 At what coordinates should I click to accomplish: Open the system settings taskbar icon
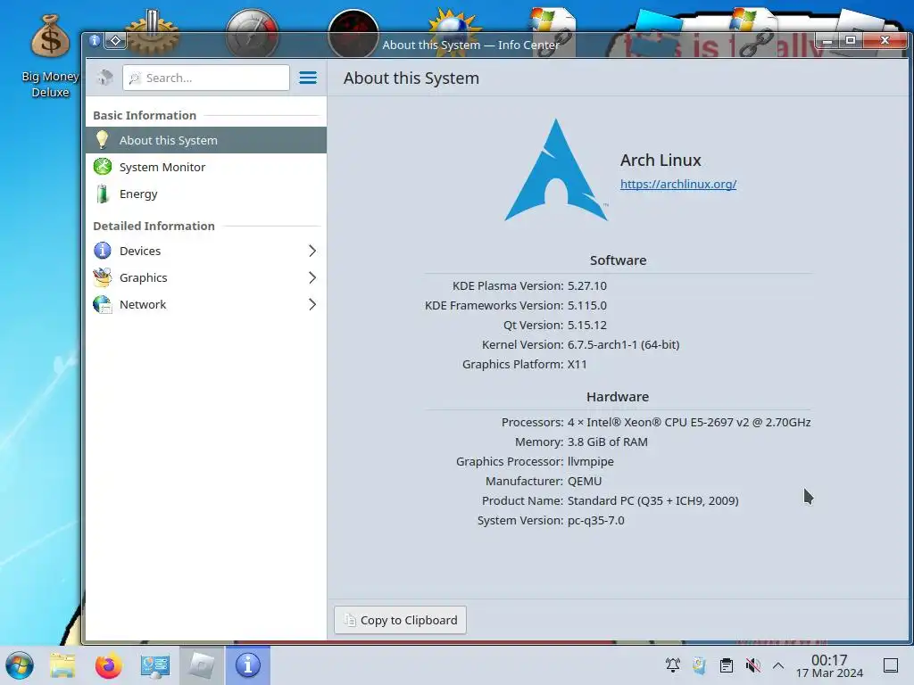154,665
